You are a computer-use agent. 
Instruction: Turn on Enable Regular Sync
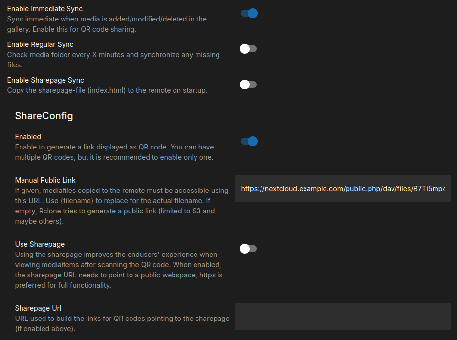coord(248,48)
